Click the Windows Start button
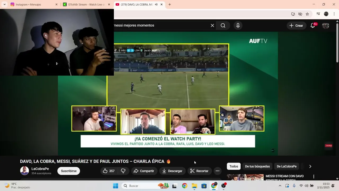339x191 pixels. coord(115,186)
